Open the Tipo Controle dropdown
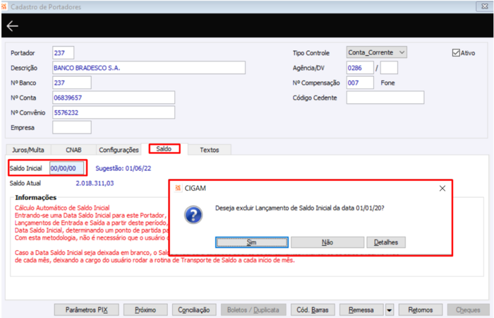 click(x=377, y=52)
